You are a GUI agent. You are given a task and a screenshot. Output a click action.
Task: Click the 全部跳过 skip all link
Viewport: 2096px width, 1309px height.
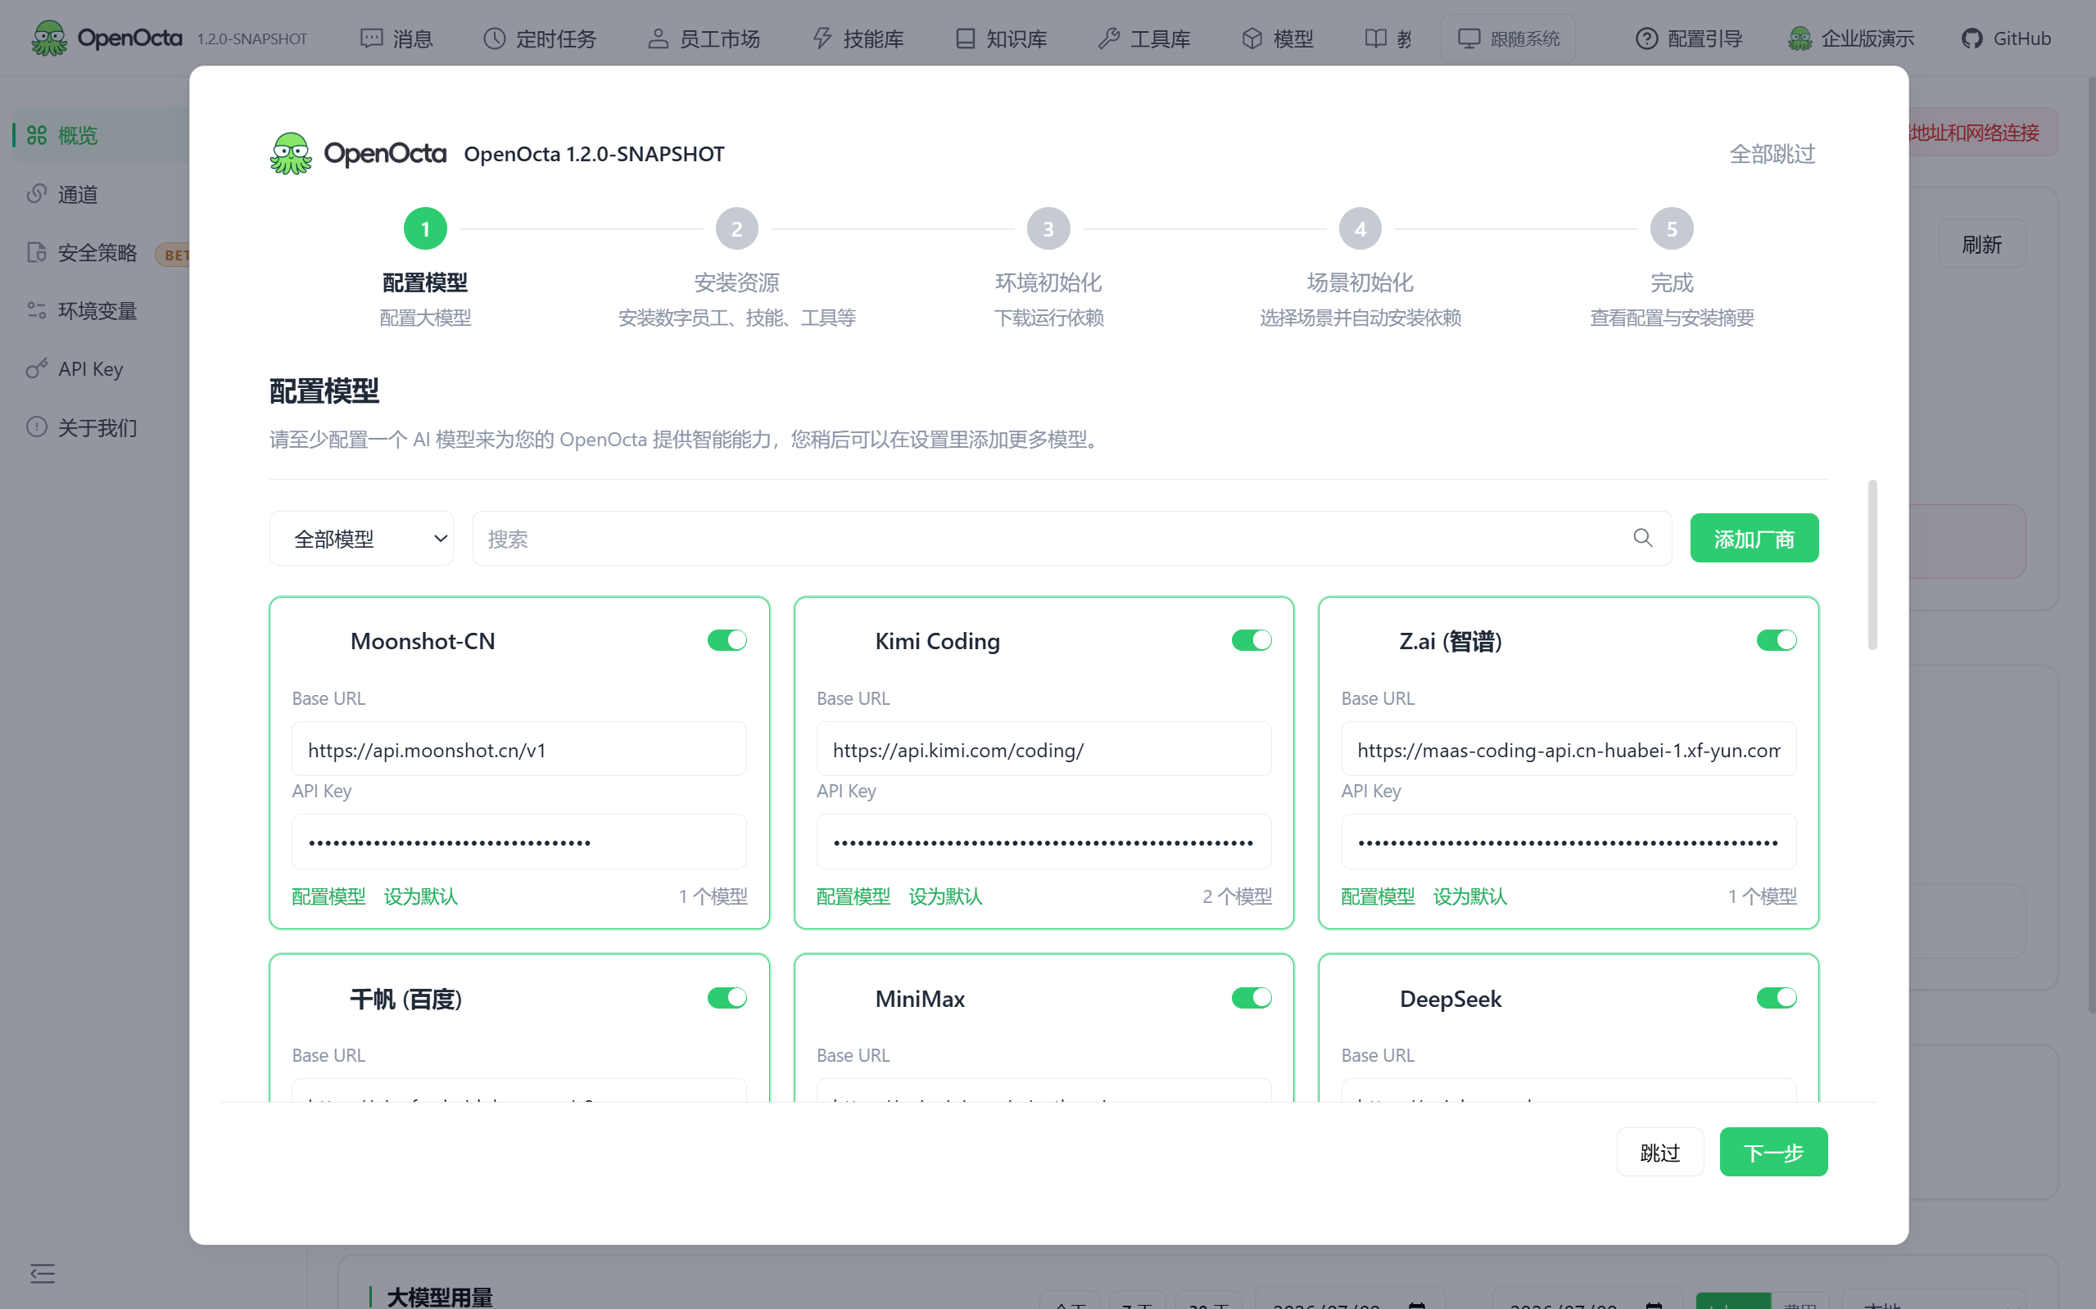point(1772,153)
